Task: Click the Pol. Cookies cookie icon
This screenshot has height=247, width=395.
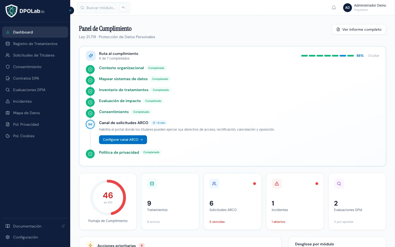Action: 8,136
